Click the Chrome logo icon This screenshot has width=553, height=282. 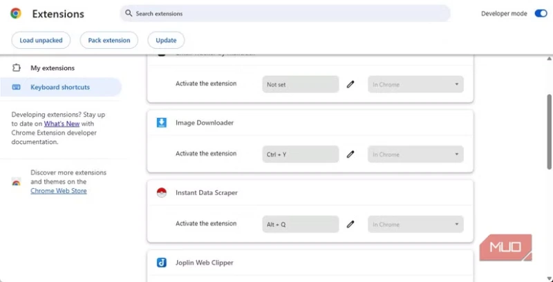15,14
